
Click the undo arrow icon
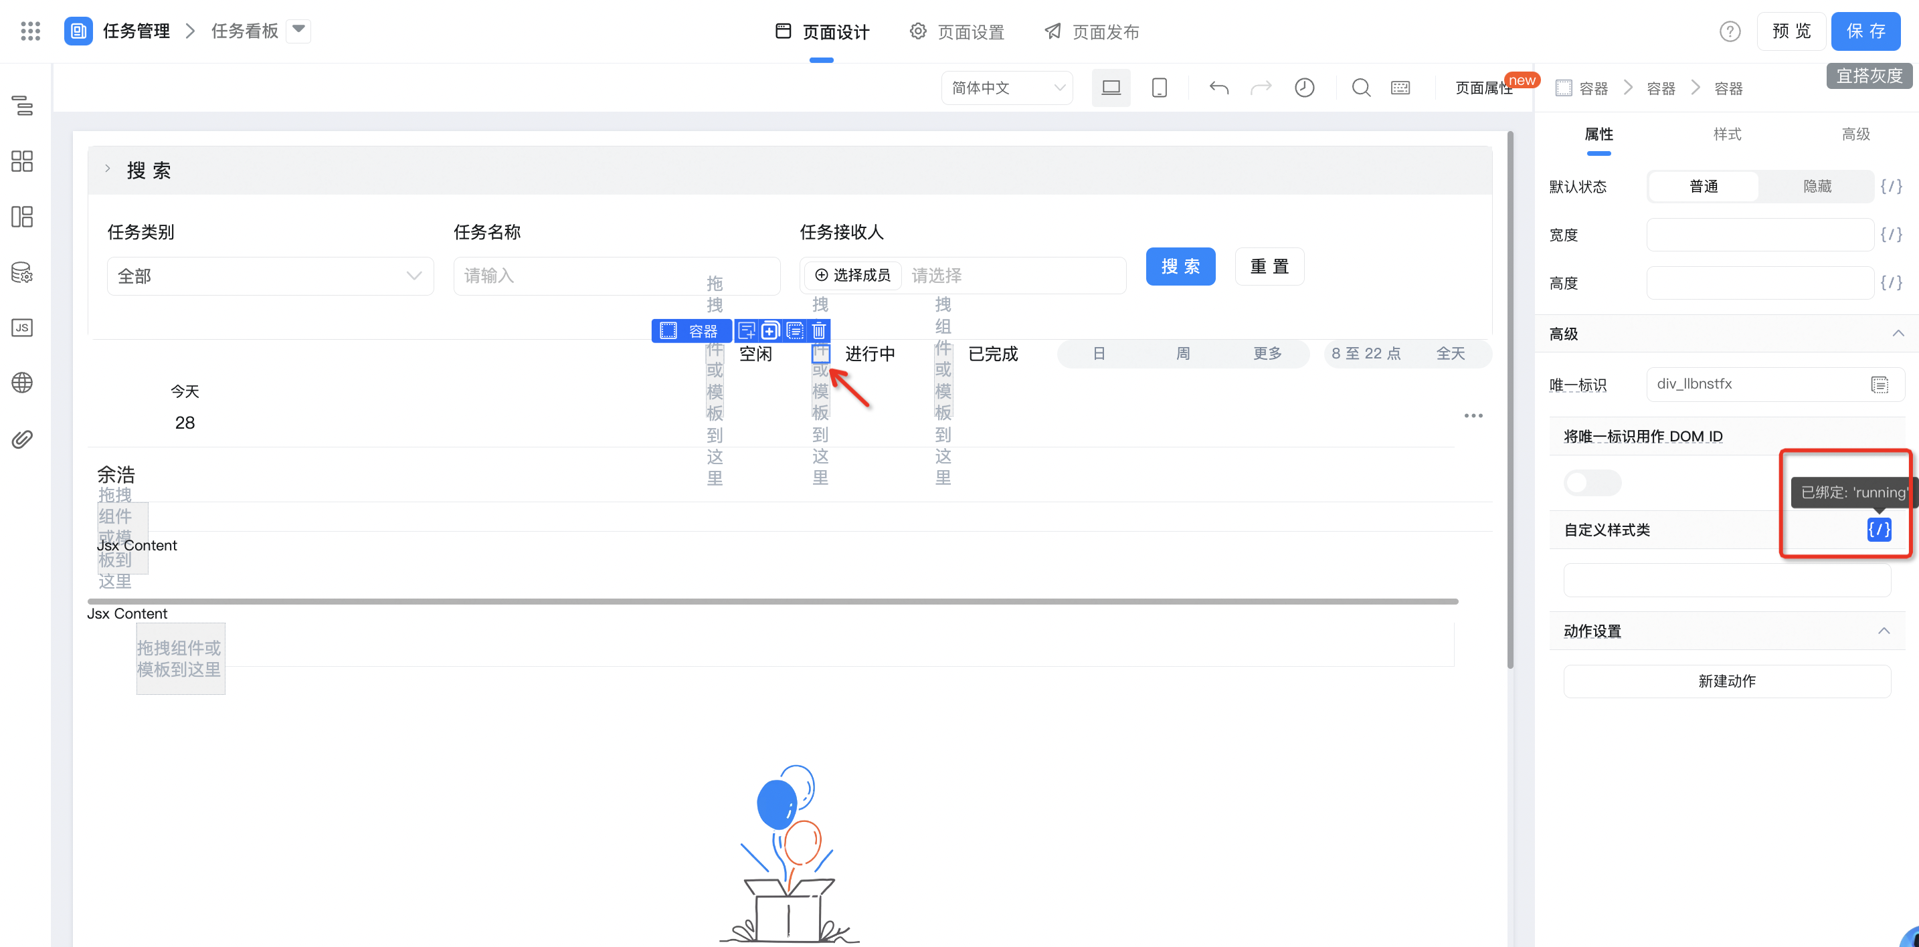(1218, 88)
